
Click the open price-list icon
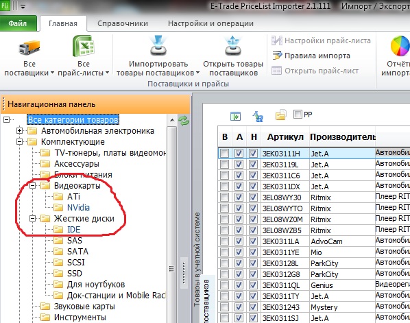276,71
